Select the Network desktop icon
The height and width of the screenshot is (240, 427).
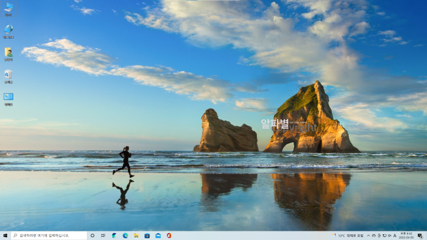(x=9, y=32)
